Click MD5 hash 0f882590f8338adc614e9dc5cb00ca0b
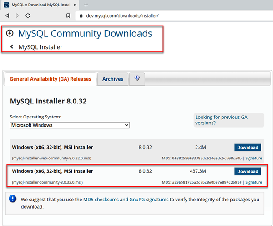The width and height of the screenshot is (273, 226). (207, 158)
